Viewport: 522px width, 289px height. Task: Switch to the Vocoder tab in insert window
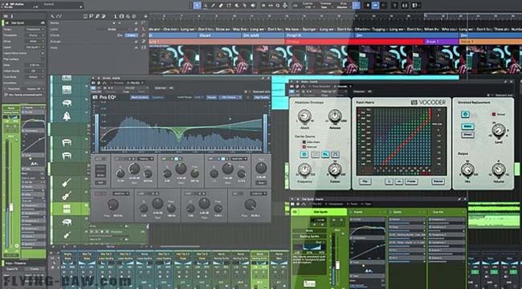tap(341, 86)
